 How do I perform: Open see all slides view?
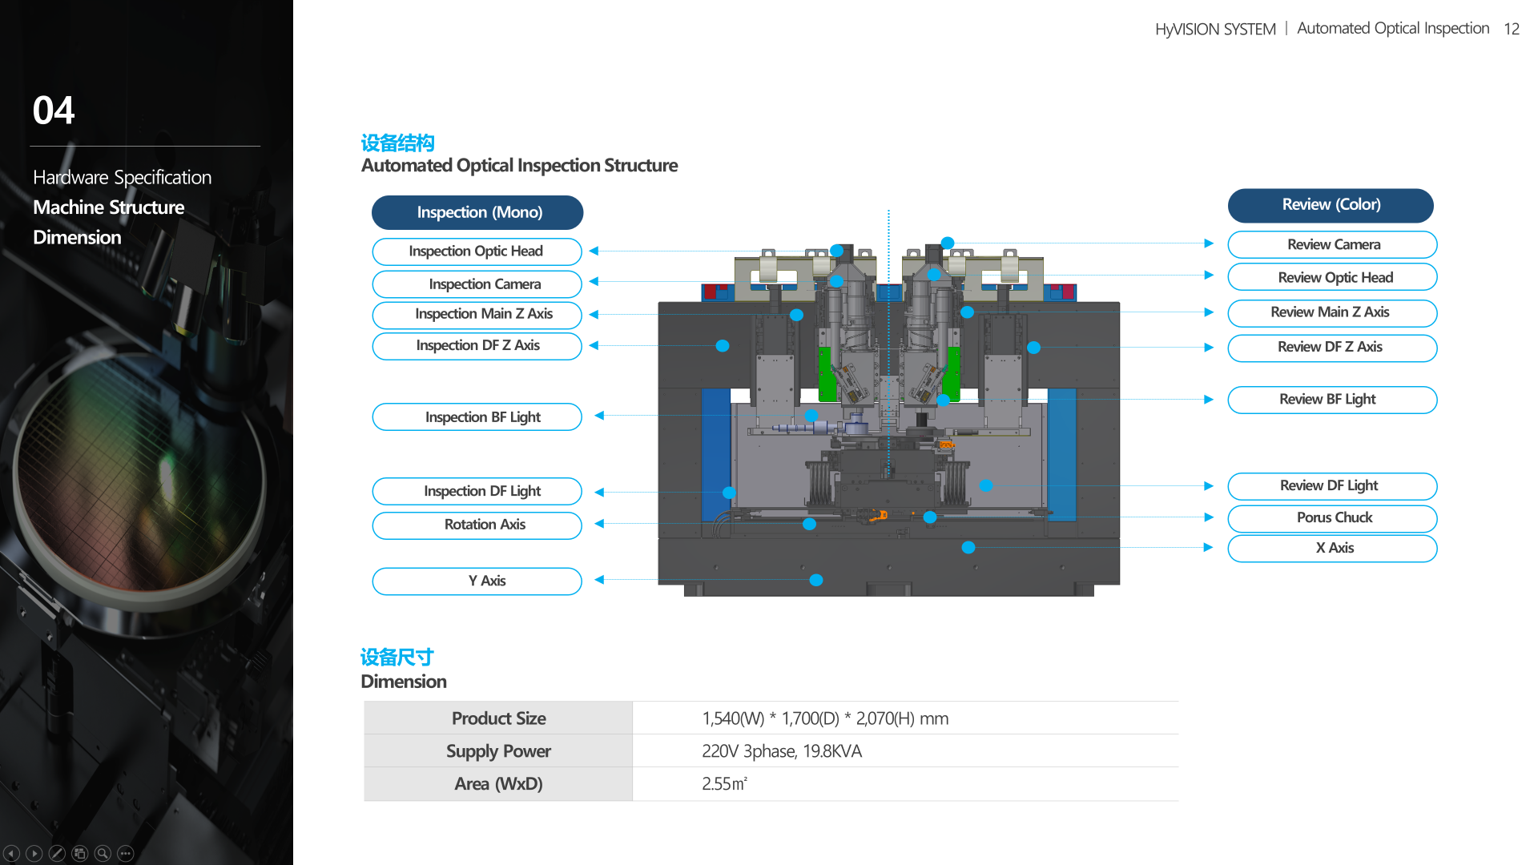click(x=80, y=854)
